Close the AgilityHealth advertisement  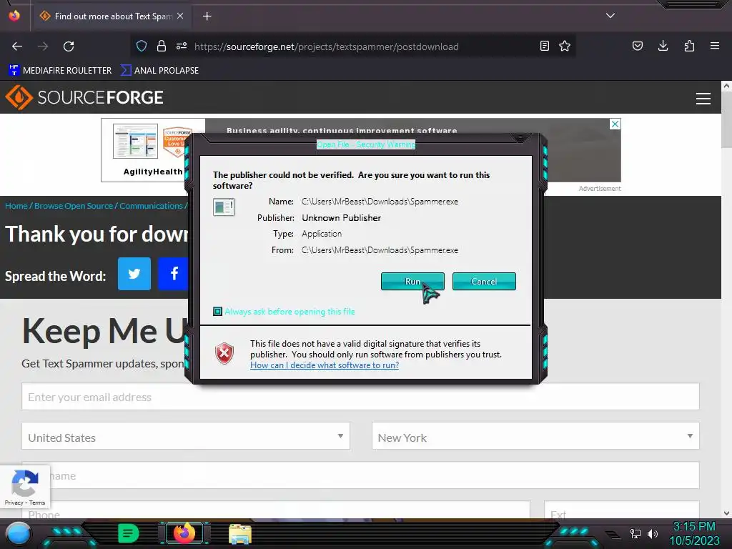click(x=615, y=124)
